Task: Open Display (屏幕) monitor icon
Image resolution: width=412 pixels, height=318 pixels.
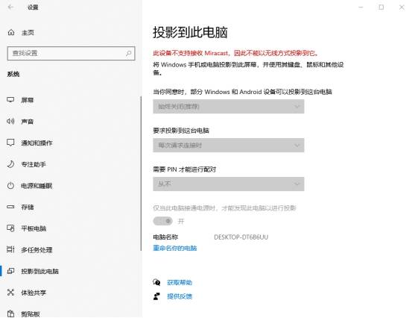Action: pos(10,100)
